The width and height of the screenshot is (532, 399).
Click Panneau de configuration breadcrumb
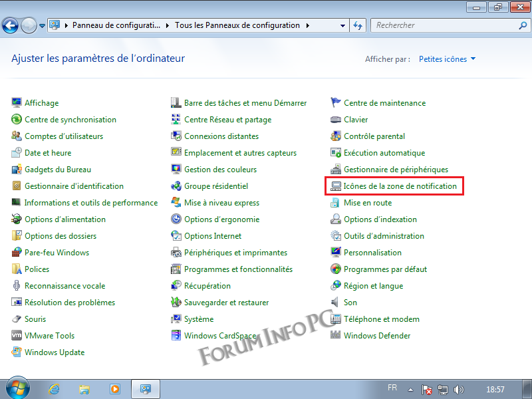tap(116, 25)
